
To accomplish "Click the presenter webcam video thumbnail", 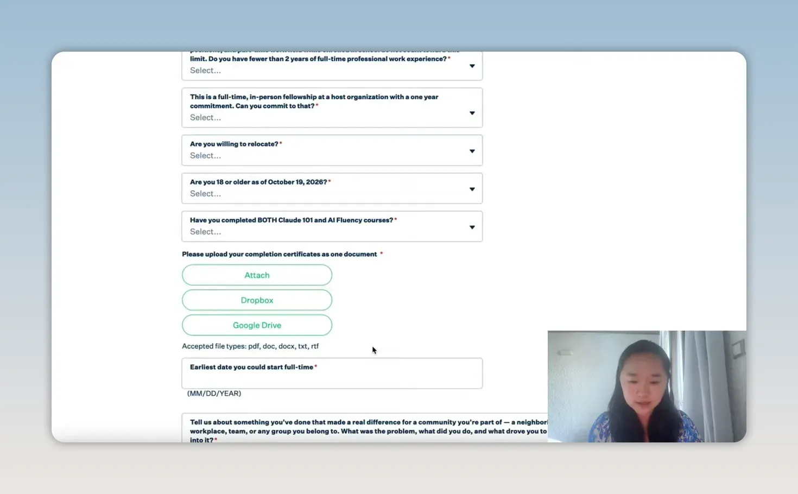I will tap(647, 387).
